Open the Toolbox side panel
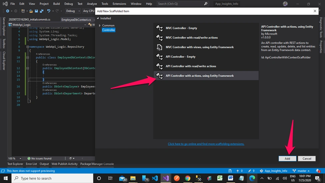The width and height of the screenshot is (325, 183). pyautogui.click(x=4, y=43)
